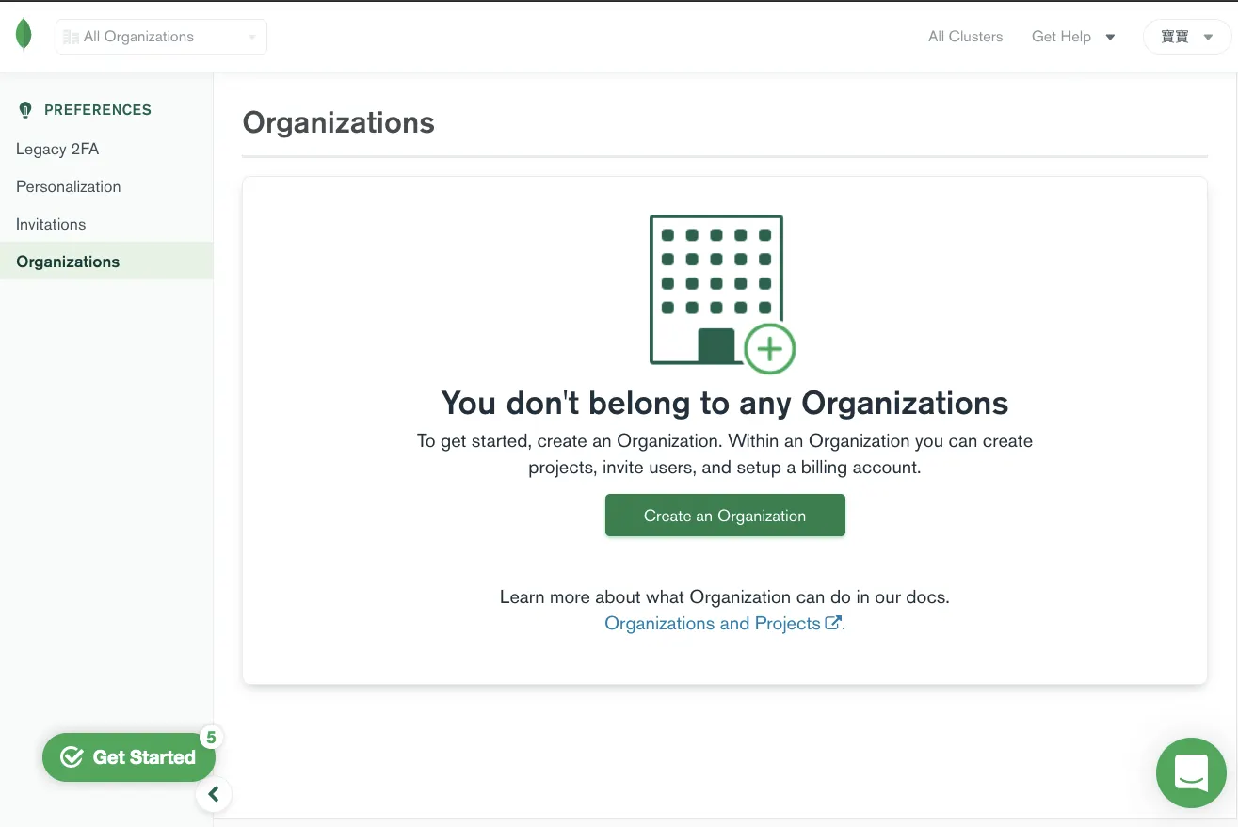1238x827 pixels.
Task: Click the Create an Organization button
Action: [725, 516]
